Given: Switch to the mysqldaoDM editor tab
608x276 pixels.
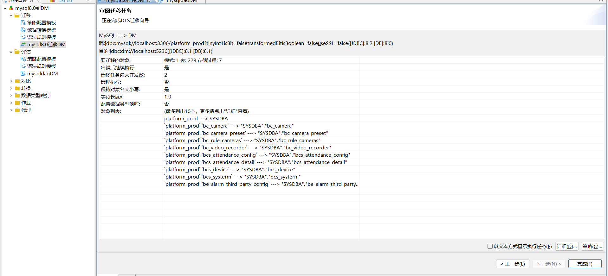Looking at the screenshot, I should pos(182,1).
